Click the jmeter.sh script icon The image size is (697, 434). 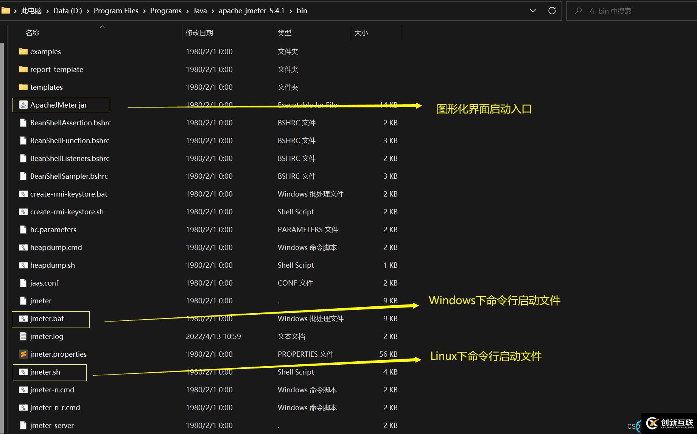click(23, 372)
